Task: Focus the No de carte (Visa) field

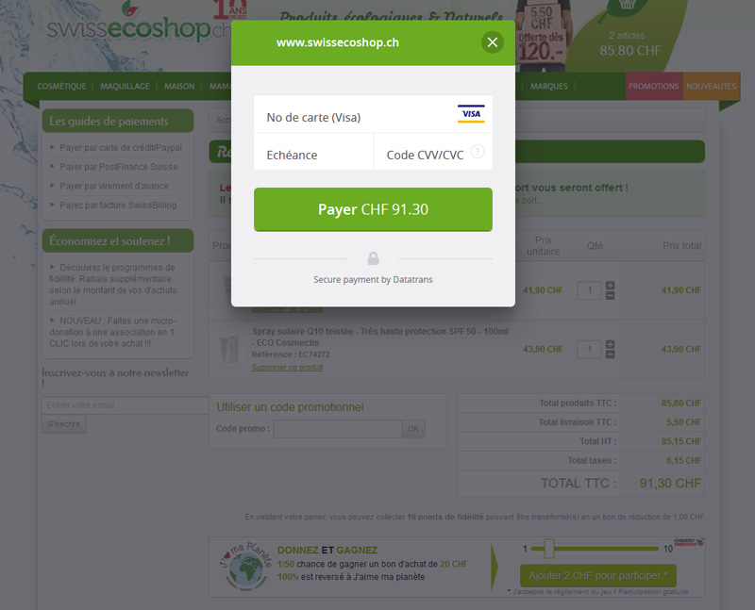Action: [x=373, y=114]
